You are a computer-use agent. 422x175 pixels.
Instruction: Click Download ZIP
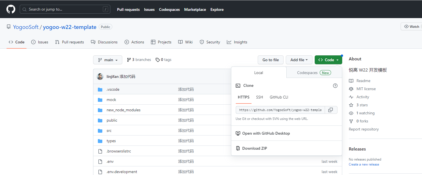[x=254, y=148]
